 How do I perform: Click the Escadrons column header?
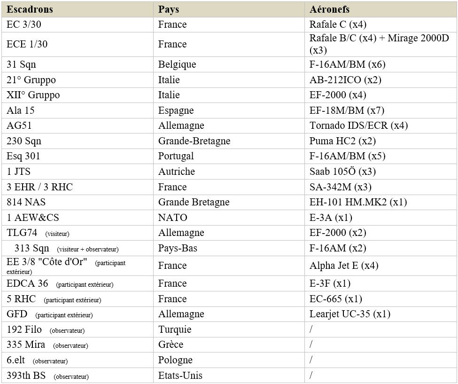pos(78,9)
